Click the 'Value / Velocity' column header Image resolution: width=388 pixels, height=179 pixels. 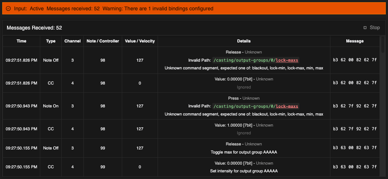(x=140, y=41)
